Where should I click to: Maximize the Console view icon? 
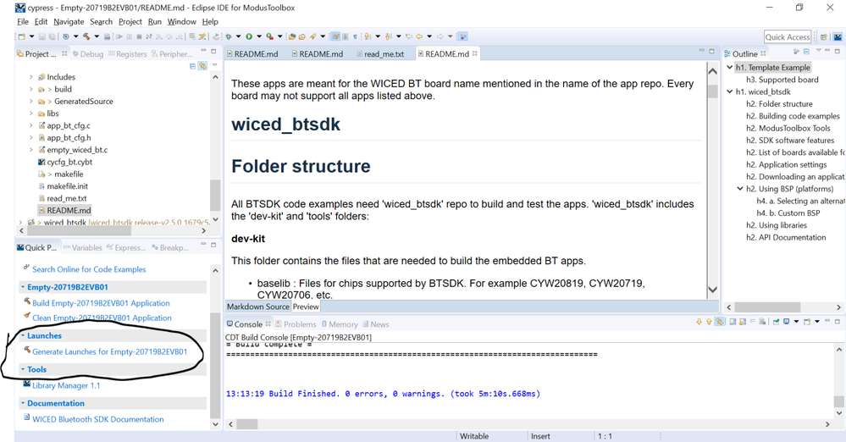point(838,321)
